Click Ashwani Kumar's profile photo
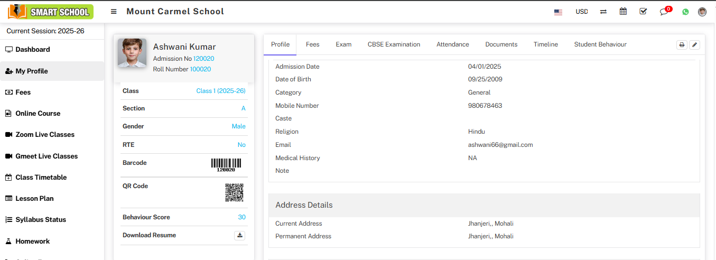This screenshot has height=260, width=716. coord(132,53)
